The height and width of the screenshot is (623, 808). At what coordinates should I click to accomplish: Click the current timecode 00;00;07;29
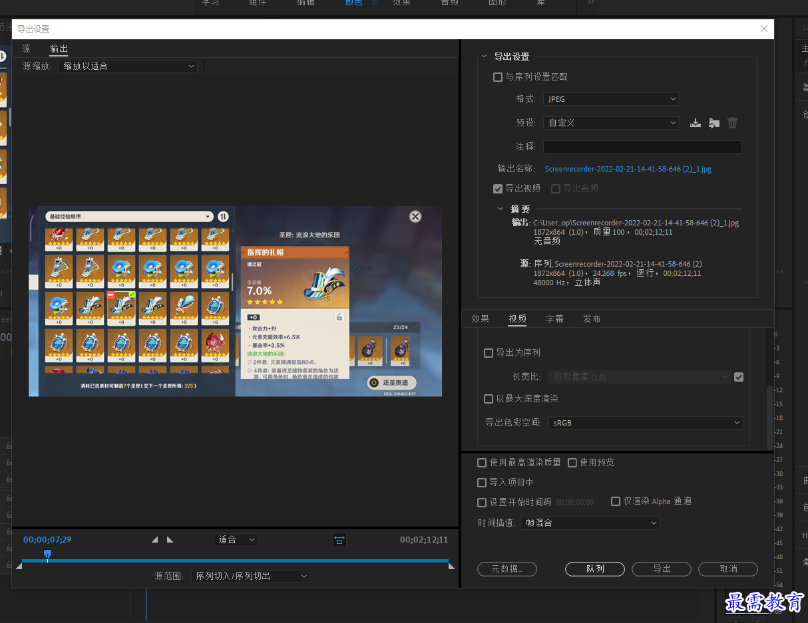(47, 540)
